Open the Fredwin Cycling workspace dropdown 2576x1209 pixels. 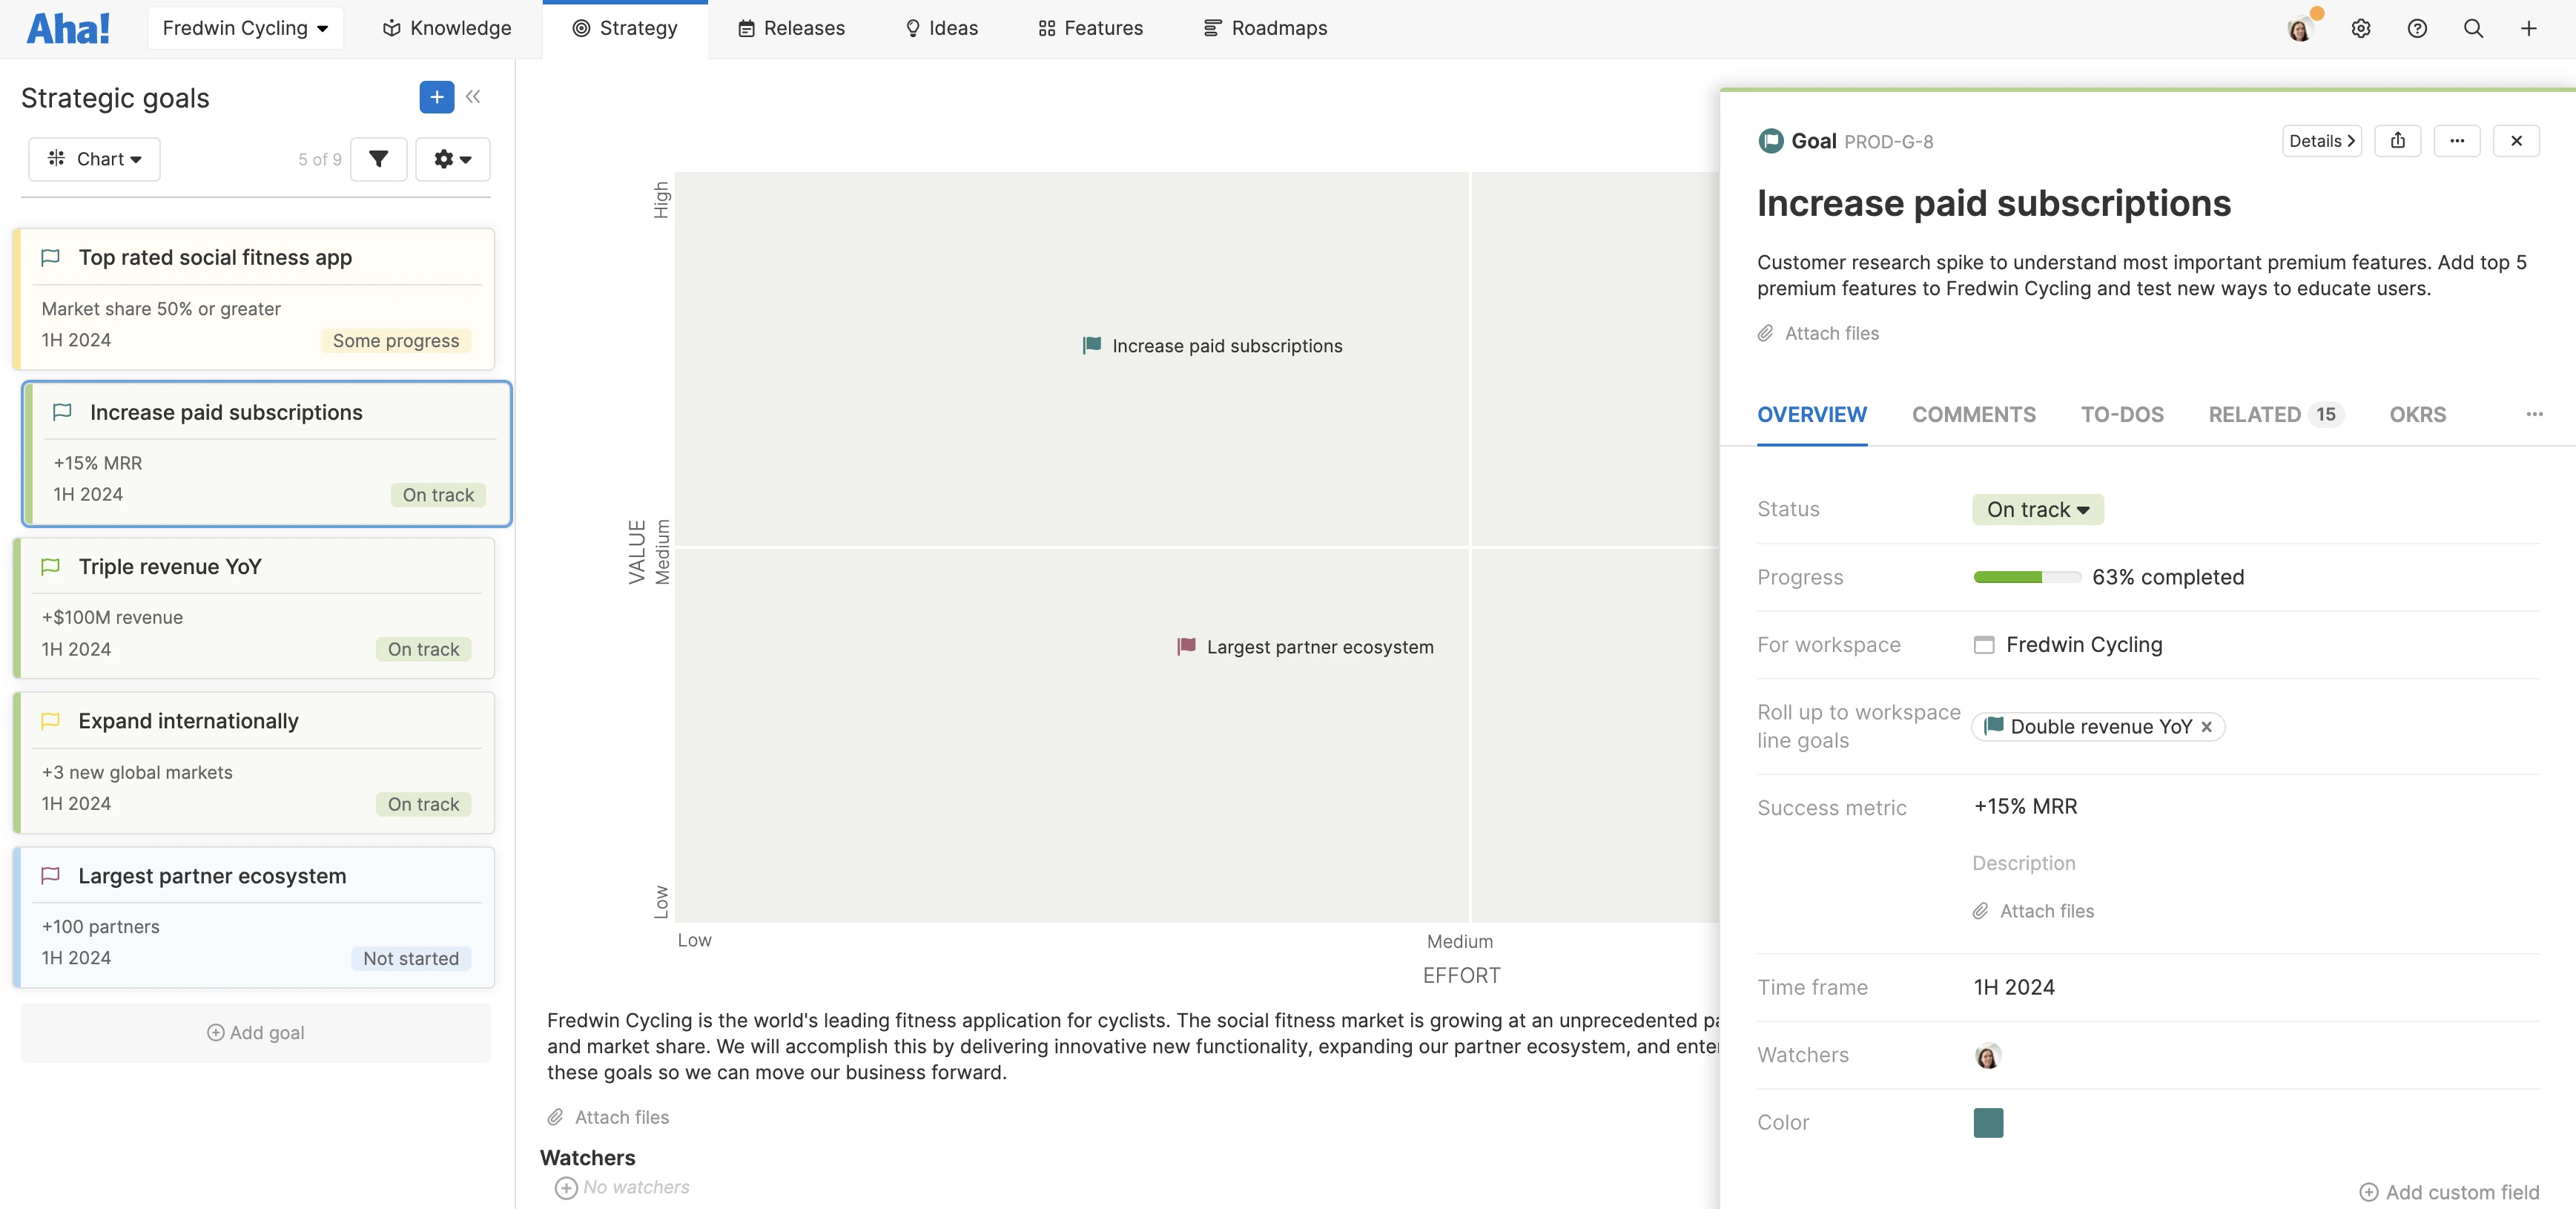click(x=245, y=27)
